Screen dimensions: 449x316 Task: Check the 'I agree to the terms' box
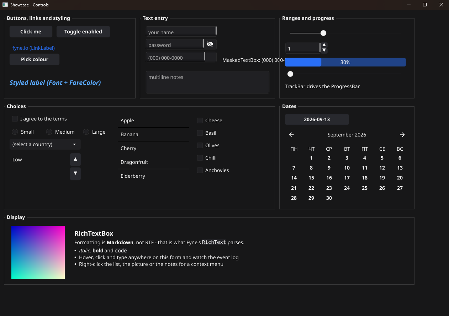[15, 119]
